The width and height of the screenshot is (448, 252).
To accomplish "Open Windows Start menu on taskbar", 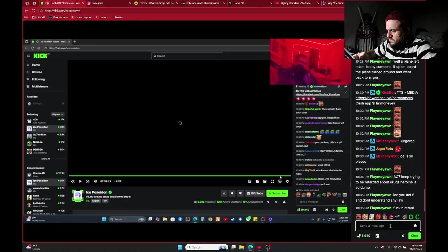I will 180,247.
